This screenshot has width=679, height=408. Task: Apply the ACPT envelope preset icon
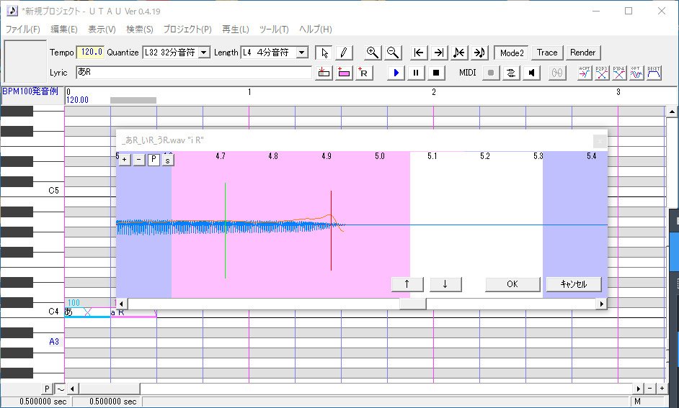coord(585,73)
